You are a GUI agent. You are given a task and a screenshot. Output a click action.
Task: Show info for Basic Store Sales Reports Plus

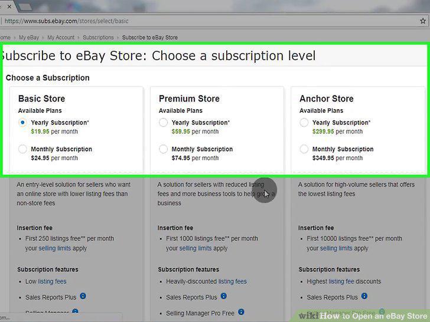pos(83,296)
